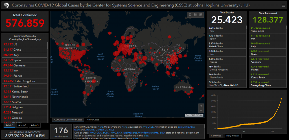
Task: Click the bookmarks icon on the map
Action: pos(190,15)
